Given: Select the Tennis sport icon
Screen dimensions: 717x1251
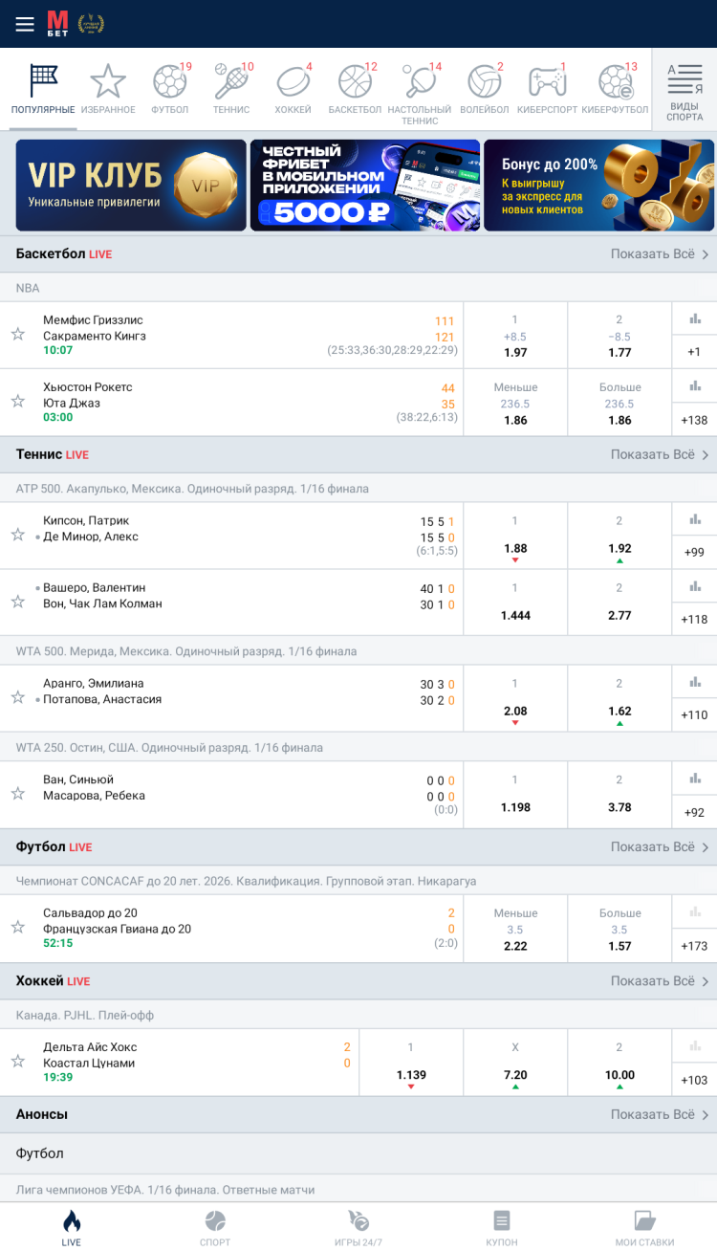Looking at the screenshot, I should [x=231, y=88].
